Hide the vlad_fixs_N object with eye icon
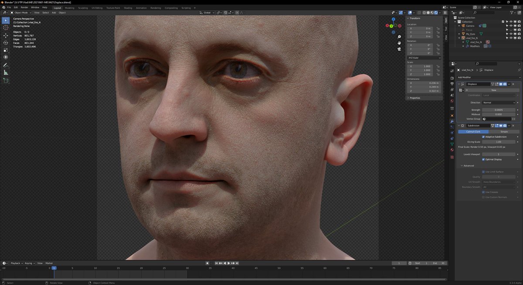Screen dimensions: 523x285 click(511, 38)
